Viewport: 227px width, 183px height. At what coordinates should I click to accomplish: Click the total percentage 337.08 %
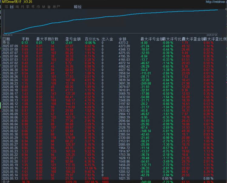[x=92, y=182]
